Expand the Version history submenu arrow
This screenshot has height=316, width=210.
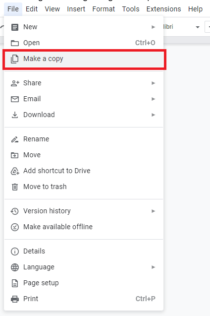coord(153,211)
